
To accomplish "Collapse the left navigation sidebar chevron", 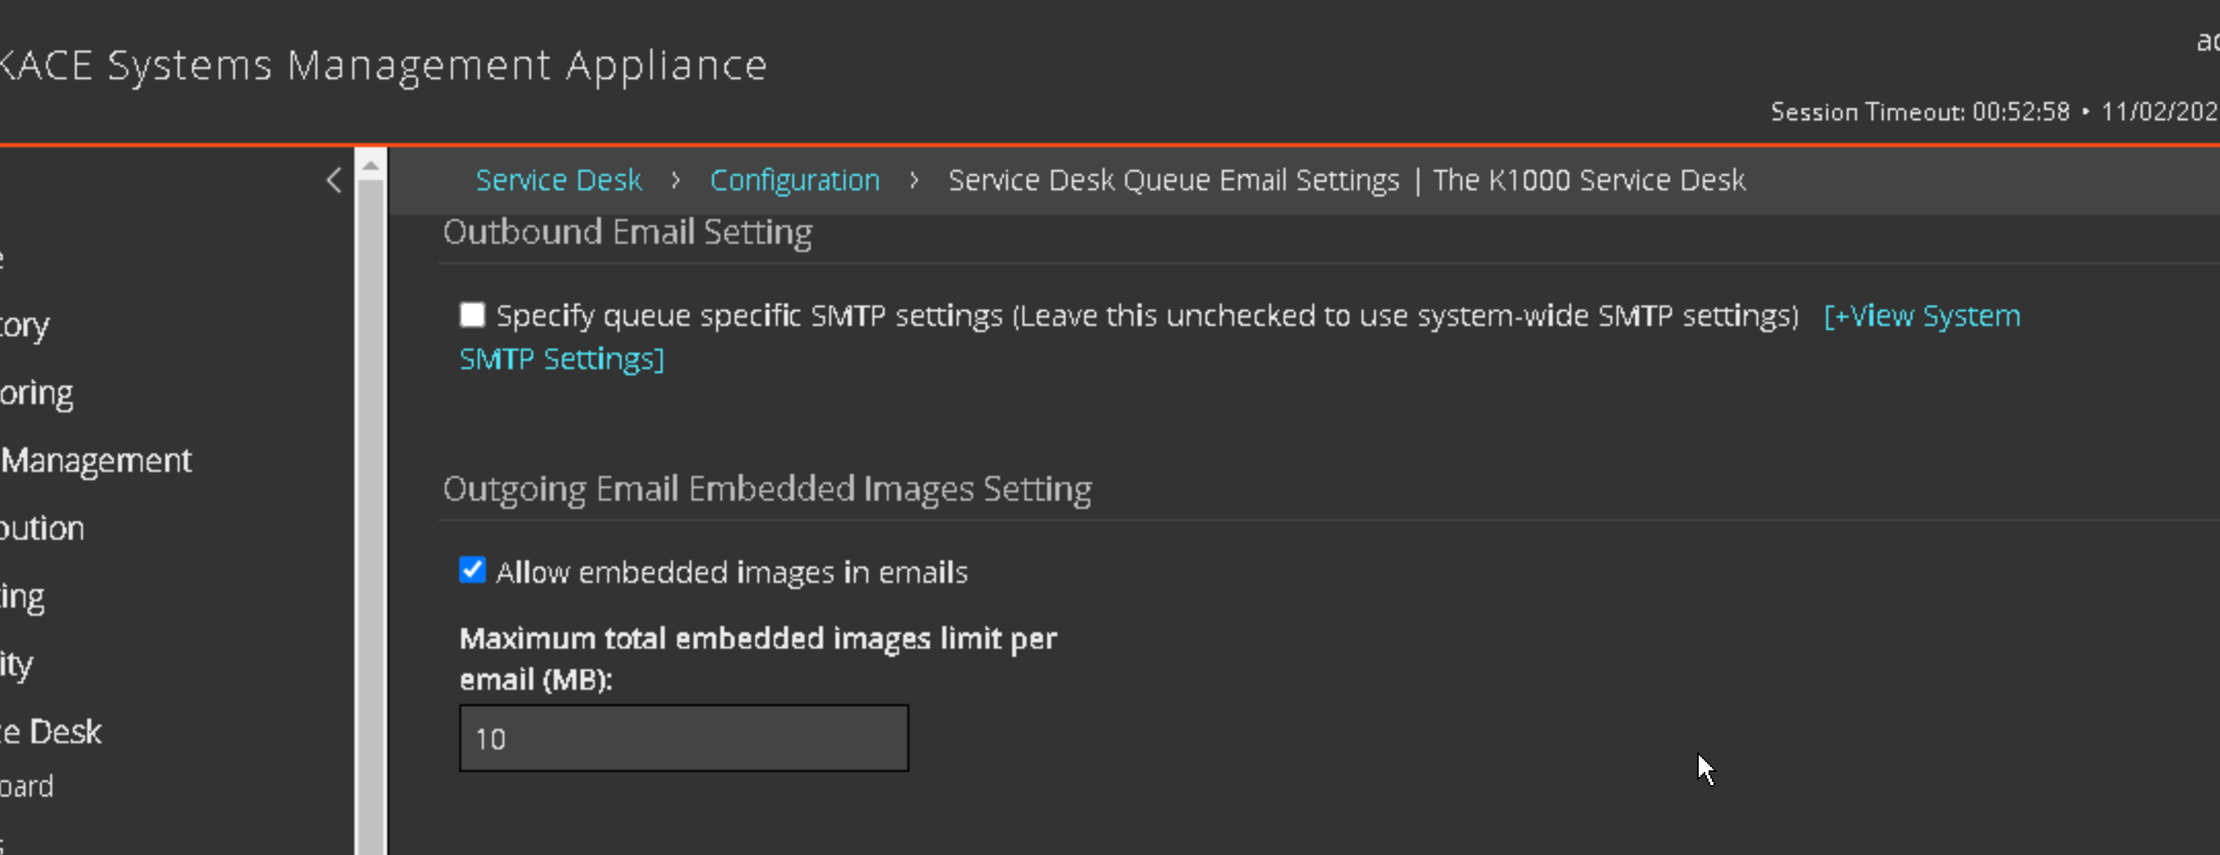I will (335, 180).
